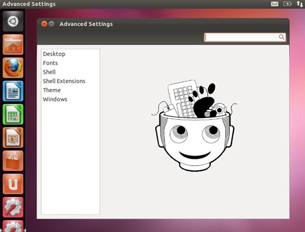The width and height of the screenshot is (305, 232).
Task: Open the Ubuntu One launcher icon
Action: click(x=13, y=184)
